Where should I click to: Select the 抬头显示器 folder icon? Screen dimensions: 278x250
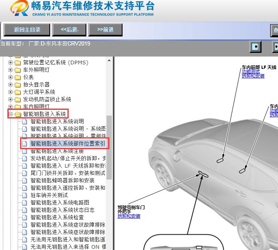click(x=18, y=85)
